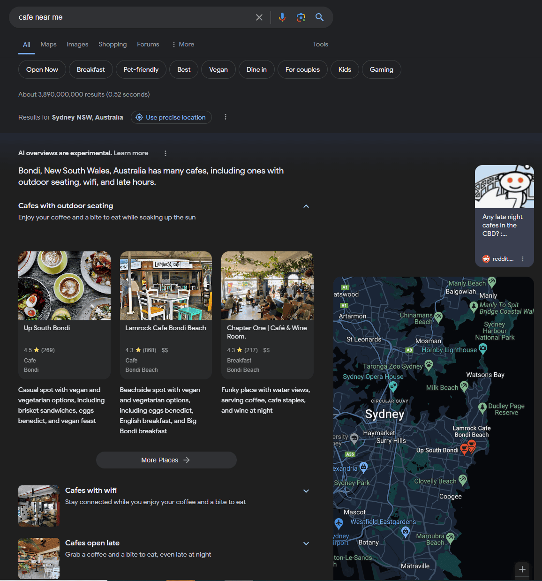Open AI overview three-dot options menu

coord(166,153)
